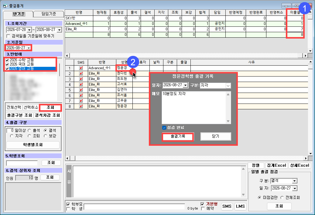This screenshot has height=215, width=315.
Task: Open 구분 결석 dropdown in 일별 출결 점검
Action: (x=295, y=181)
